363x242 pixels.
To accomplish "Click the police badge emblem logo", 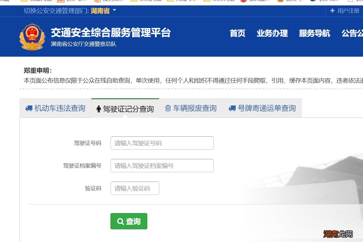I will 32,36.
